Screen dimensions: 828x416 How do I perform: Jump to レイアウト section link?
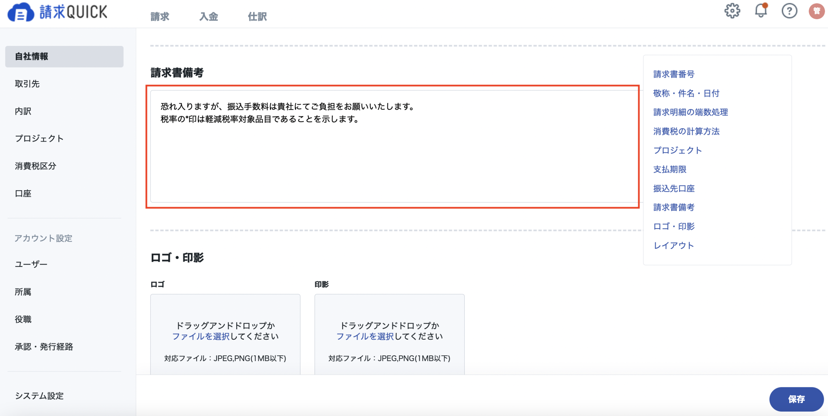tap(674, 245)
